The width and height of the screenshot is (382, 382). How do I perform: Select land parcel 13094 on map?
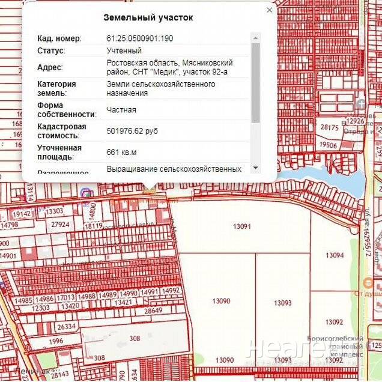[334, 255]
